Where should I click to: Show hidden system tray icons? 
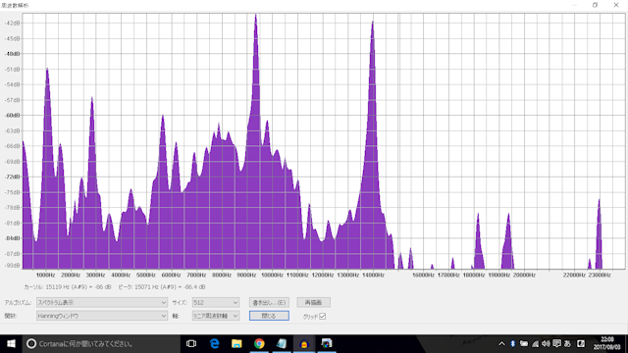501,344
